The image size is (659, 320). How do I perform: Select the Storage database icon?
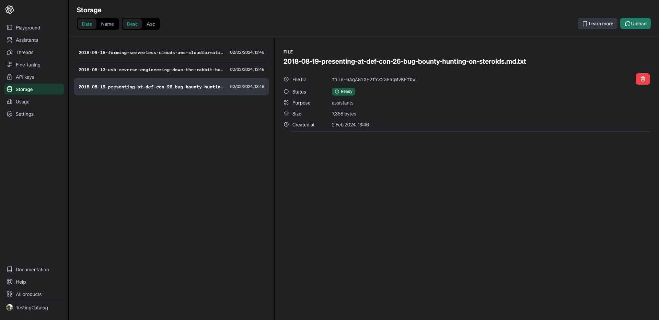pyautogui.click(x=10, y=89)
